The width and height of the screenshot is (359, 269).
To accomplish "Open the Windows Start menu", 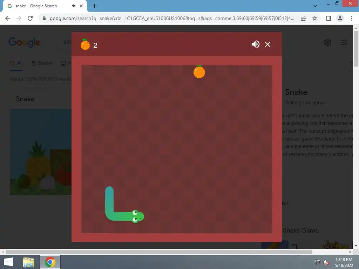I will (8, 262).
